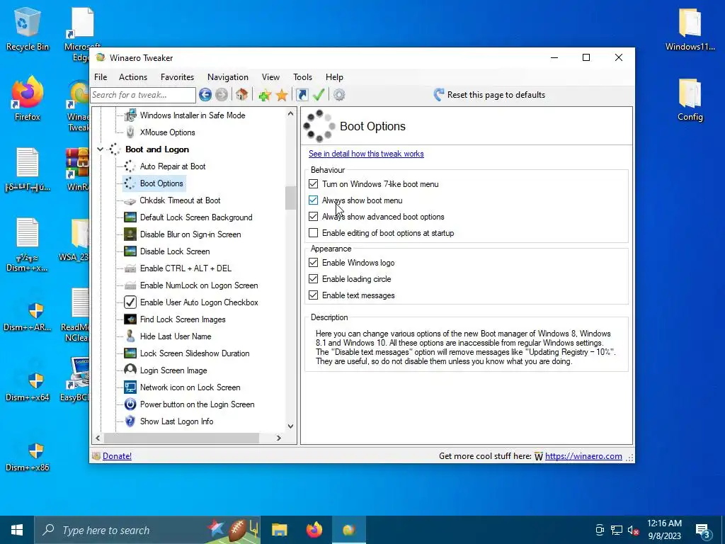Click the Donate! link
The width and height of the screenshot is (725, 544).
pyautogui.click(x=117, y=456)
